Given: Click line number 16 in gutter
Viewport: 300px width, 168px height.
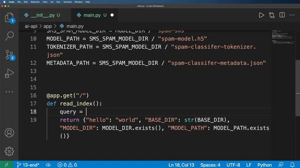Looking at the screenshot, I should [x=33, y=95].
